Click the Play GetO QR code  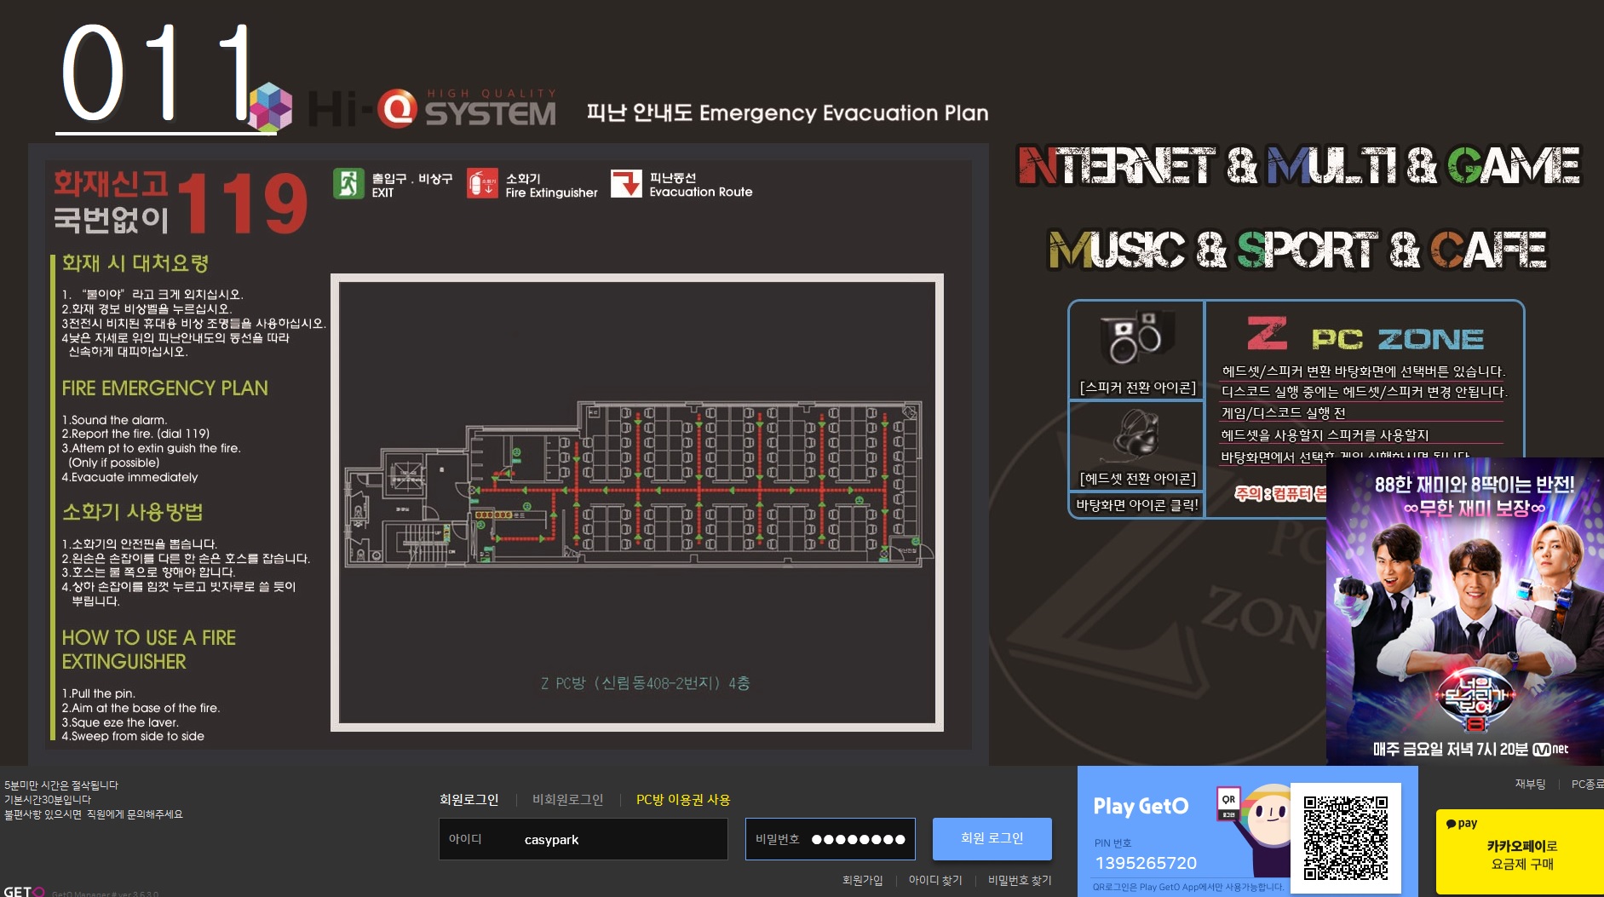pyautogui.click(x=1346, y=837)
